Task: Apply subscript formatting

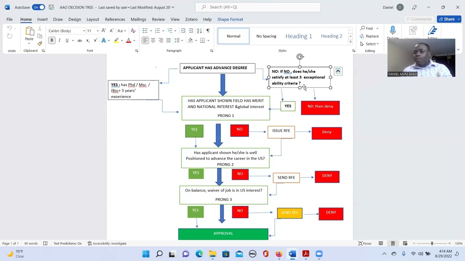Action: [x=88, y=40]
